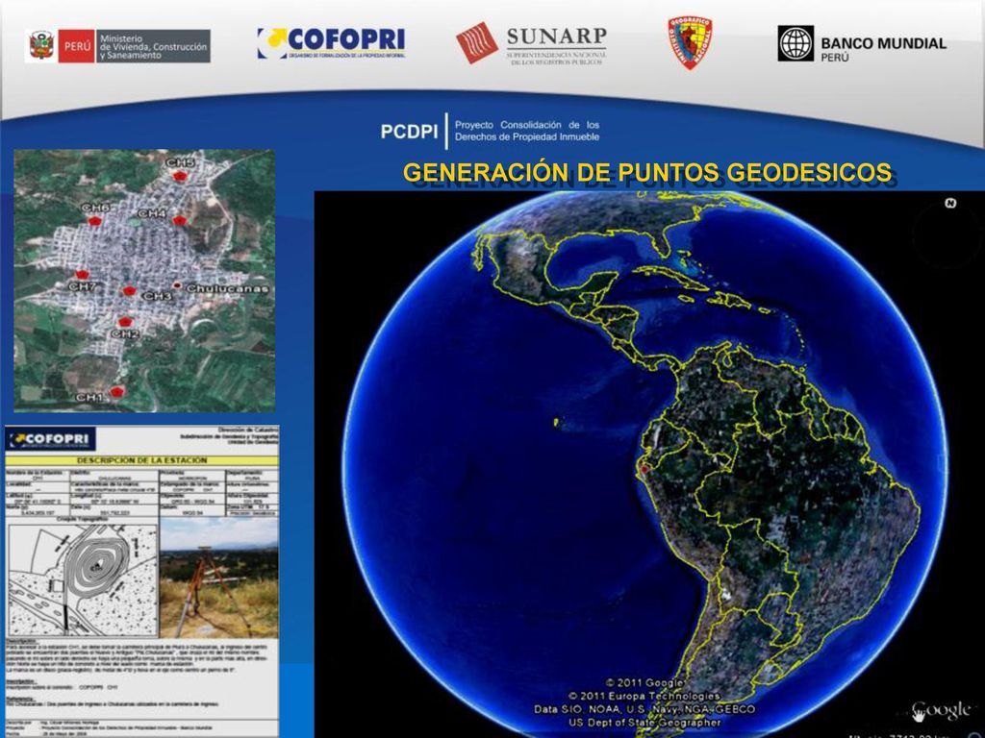
Task: Click the CH3 red marker on the map
Action: tap(129, 290)
